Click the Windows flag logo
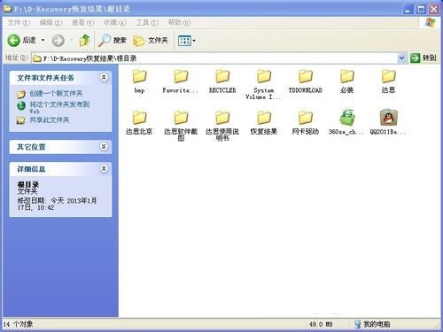This screenshot has height=332, width=443. (x=430, y=22)
